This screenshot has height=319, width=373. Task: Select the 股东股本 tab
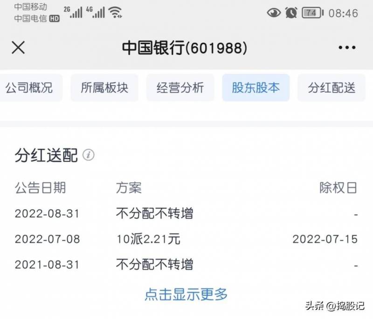coord(256,87)
